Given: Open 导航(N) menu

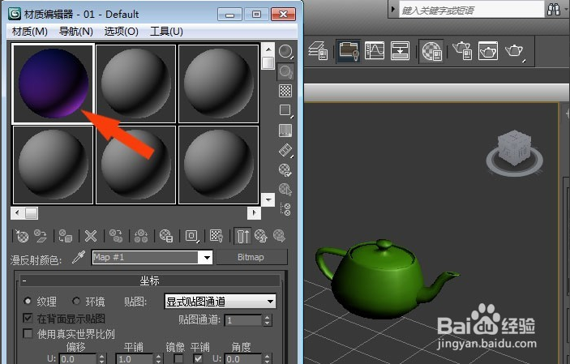Looking at the screenshot, I should tap(76, 32).
